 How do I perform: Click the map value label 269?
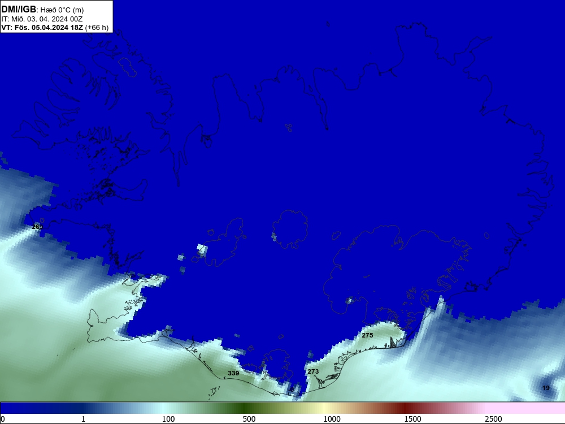click(x=37, y=227)
